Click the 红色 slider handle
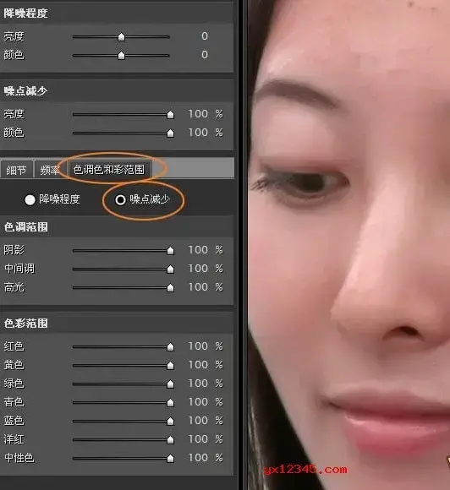 [171, 346]
